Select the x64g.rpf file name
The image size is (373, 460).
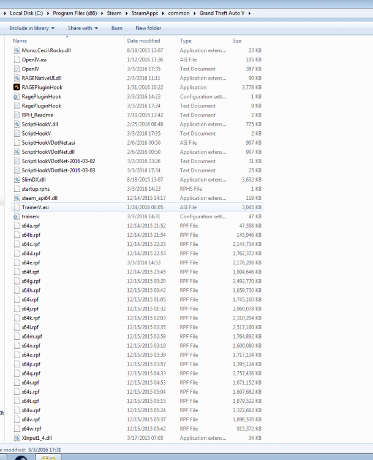pyautogui.click(x=31, y=281)
